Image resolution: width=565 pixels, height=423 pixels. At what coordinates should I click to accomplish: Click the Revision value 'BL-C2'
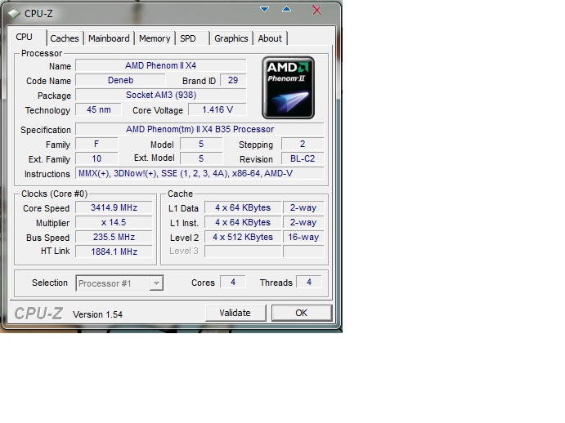[303, 158]
